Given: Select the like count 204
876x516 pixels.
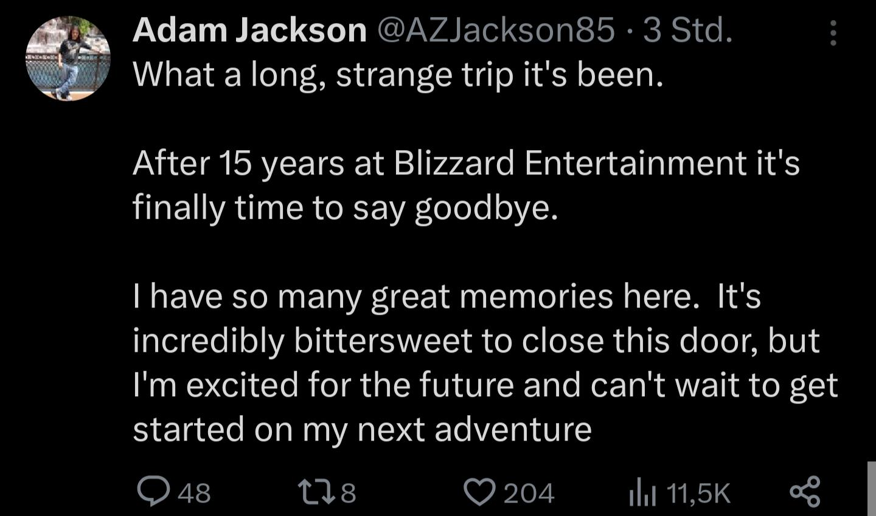Looking at the screenshot, I should coord(529,492).
